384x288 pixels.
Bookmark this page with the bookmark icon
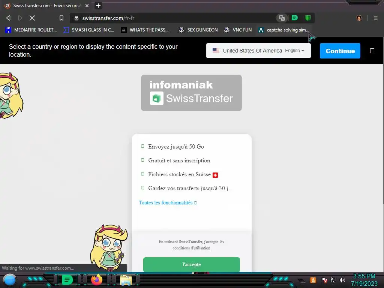(61, 18)
